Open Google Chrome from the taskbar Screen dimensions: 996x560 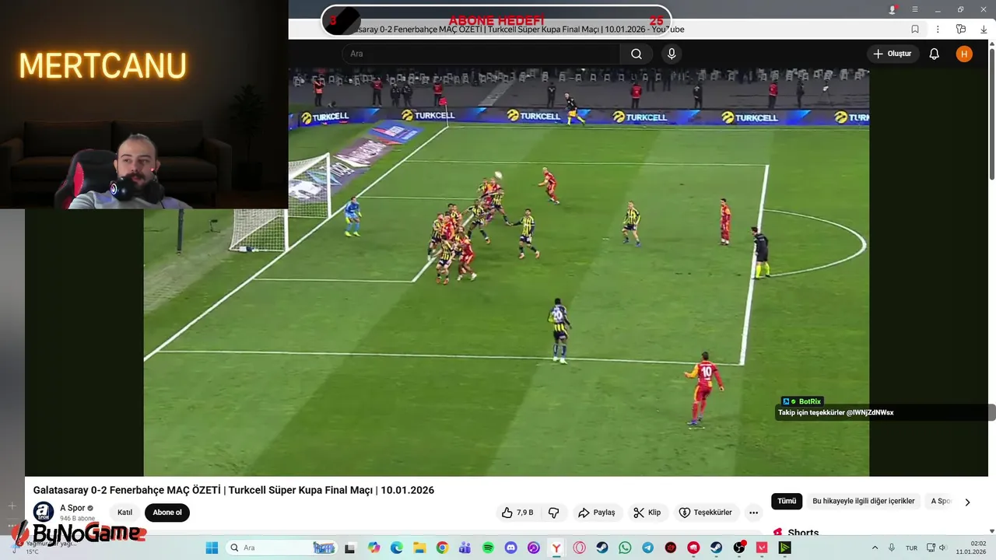click(x=442, y=548)
